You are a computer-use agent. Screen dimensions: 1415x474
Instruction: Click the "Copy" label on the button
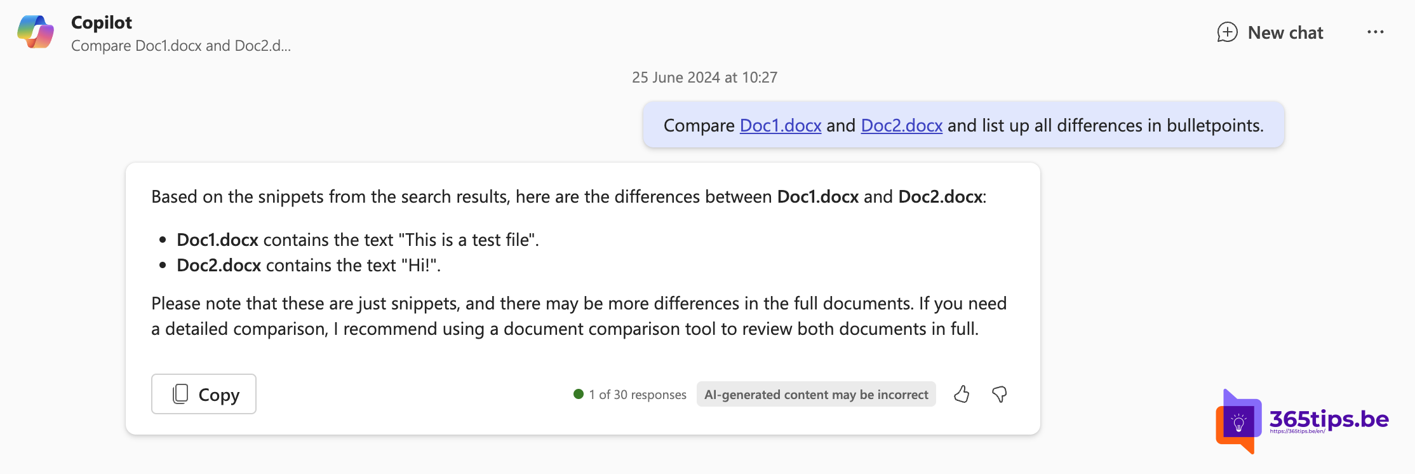tap(218, 395)
